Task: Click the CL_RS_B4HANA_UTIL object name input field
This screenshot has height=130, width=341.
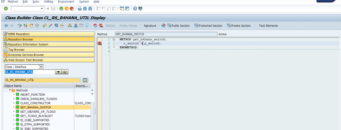Action: (x=30, y=72)
